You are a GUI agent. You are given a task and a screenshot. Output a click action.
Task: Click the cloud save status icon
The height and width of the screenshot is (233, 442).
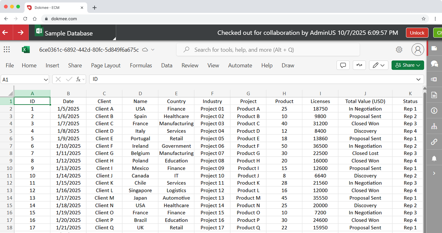pos(145,50)
